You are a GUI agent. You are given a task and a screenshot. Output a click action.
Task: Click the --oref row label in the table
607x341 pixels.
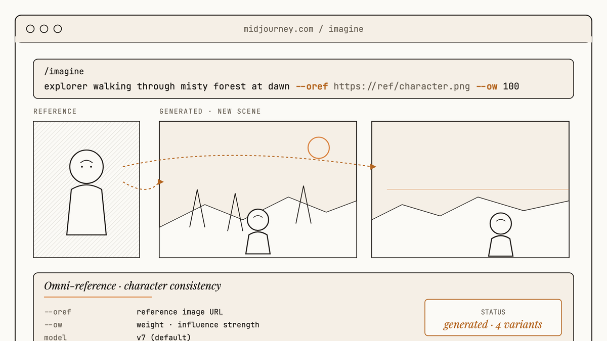tap(58, 312)
